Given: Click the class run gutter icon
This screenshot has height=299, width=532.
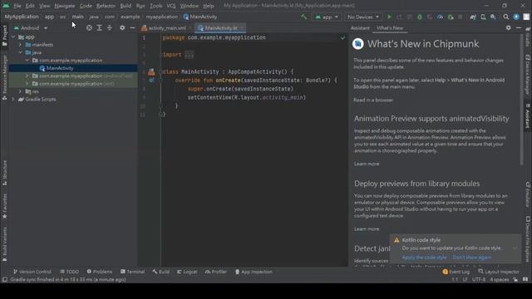Looking at the screenshot, I should tap(151, 72).
